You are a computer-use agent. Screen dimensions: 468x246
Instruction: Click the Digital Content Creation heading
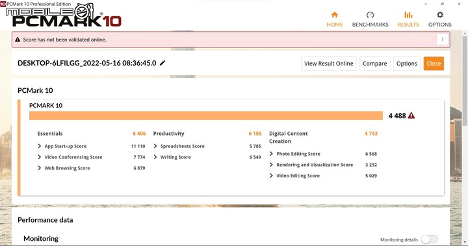[x=289, y=138]
